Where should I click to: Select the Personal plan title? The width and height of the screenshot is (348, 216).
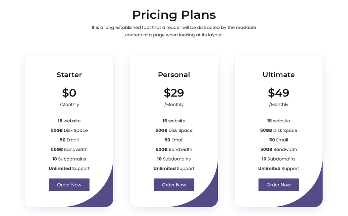[x=174, y=75]
